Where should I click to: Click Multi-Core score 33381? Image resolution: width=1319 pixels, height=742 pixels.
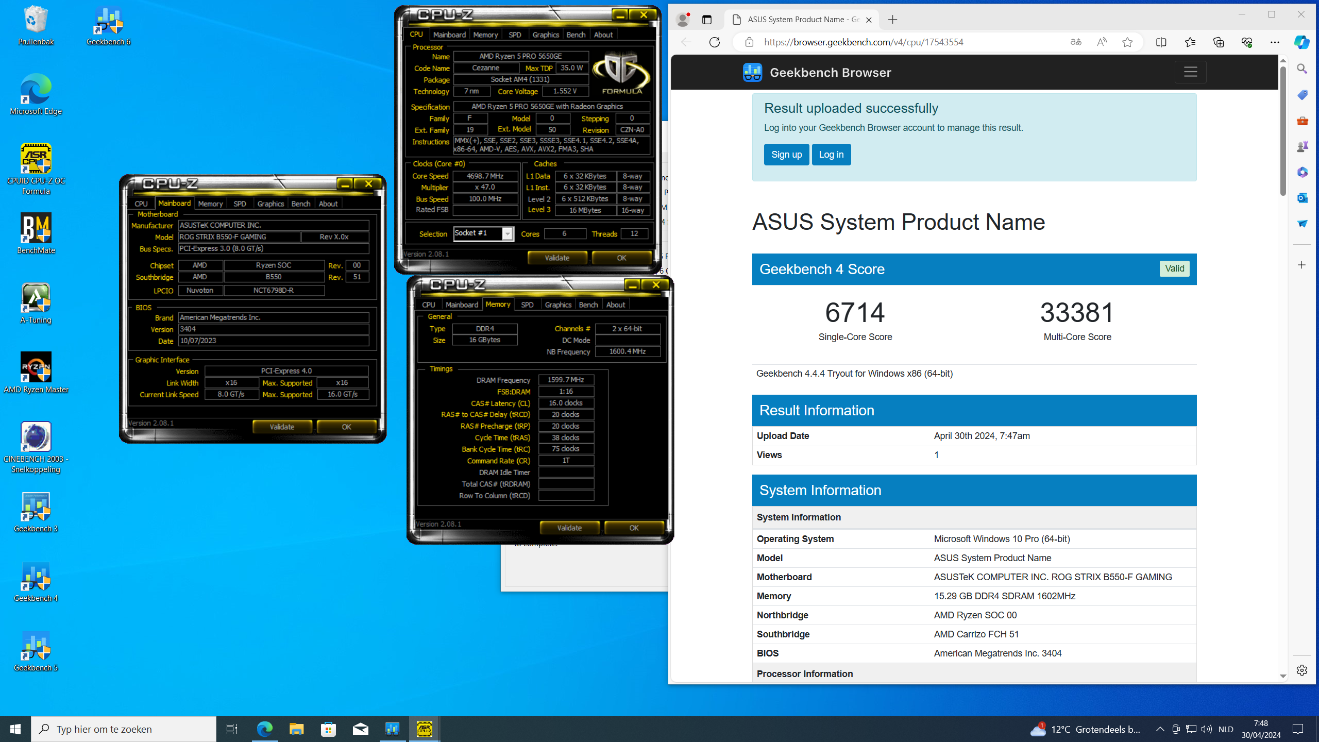(x=1077, y=312)
